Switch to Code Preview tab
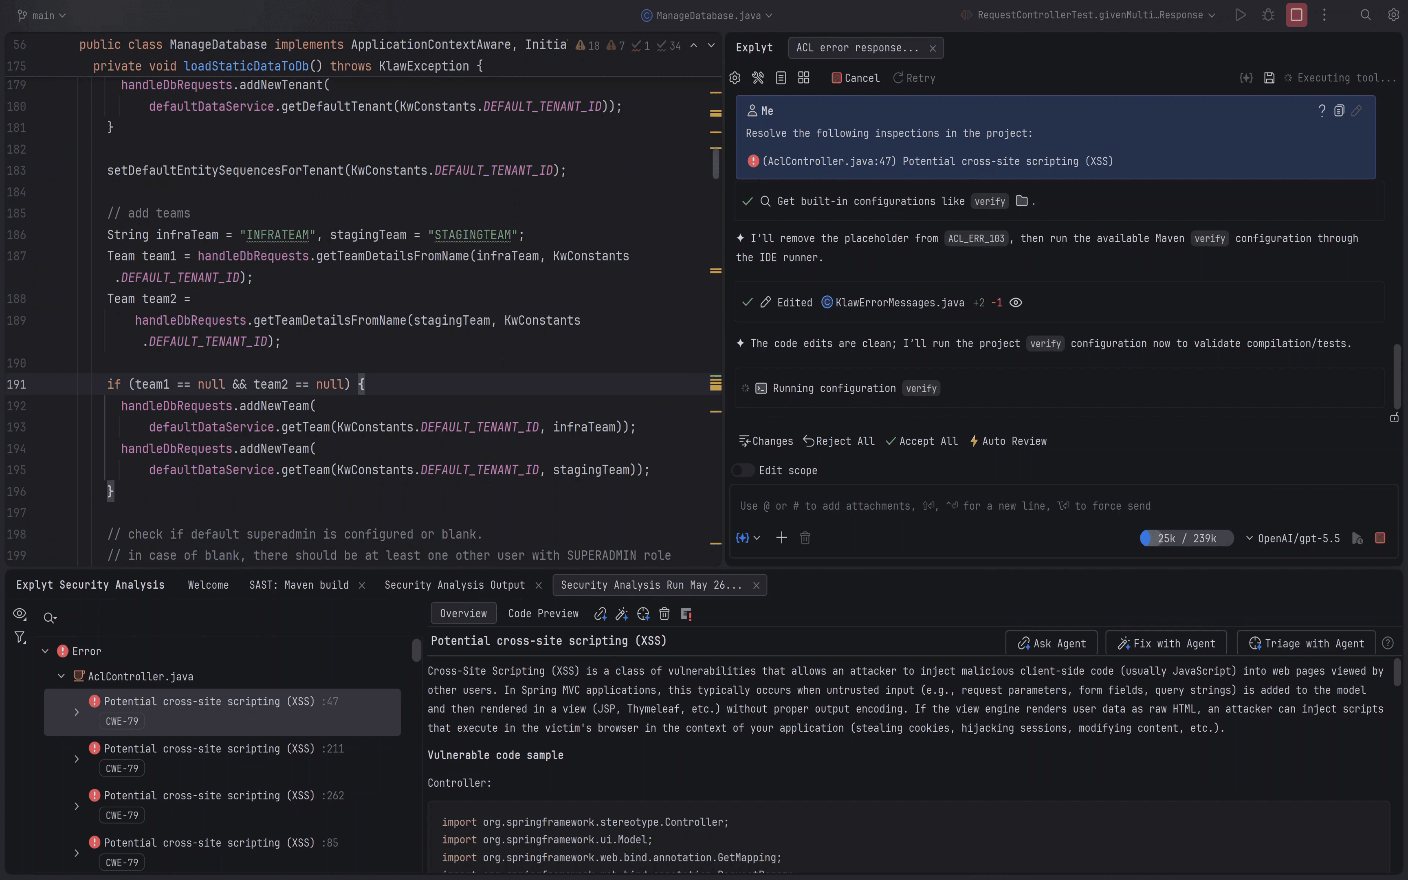Viewport: 1408px width, 880px height. 543,614
